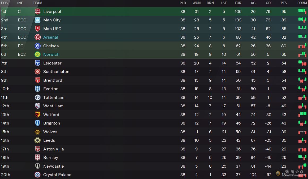Sort table by PTS column header
Image resolution: width=308 pixels, height=179 pixels.
point(284,3)
